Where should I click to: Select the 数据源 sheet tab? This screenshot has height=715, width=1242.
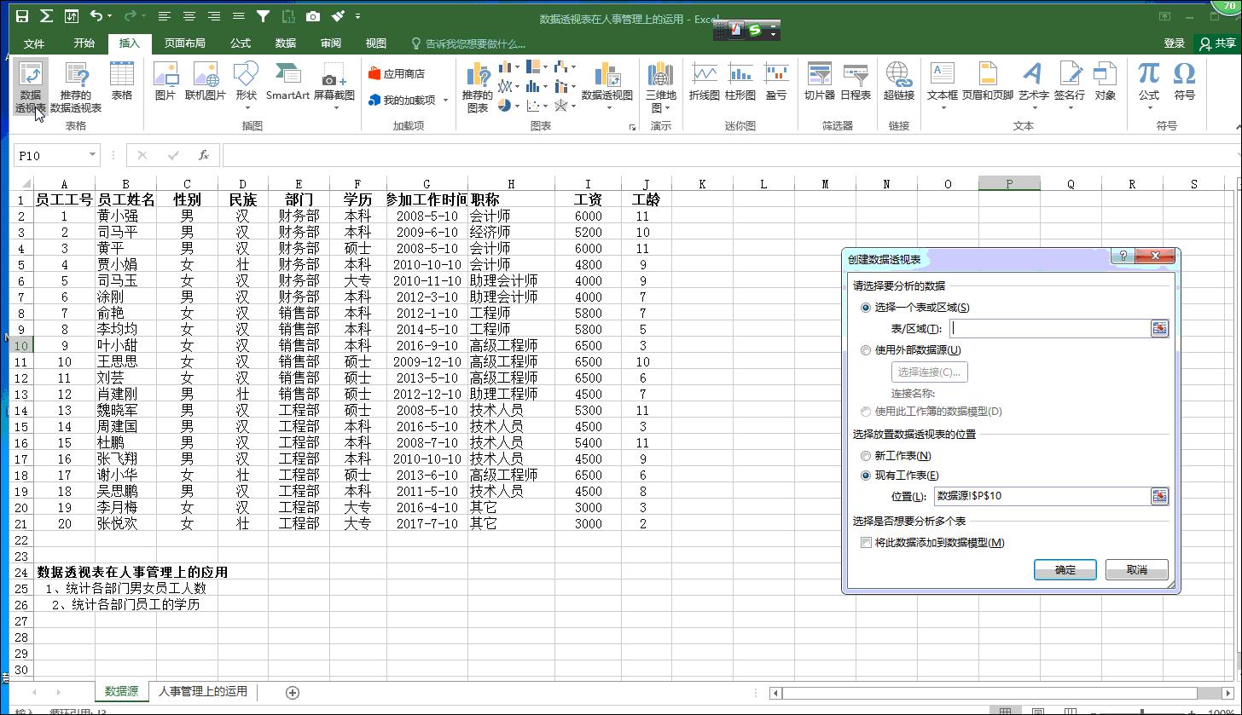click(121, 691)
